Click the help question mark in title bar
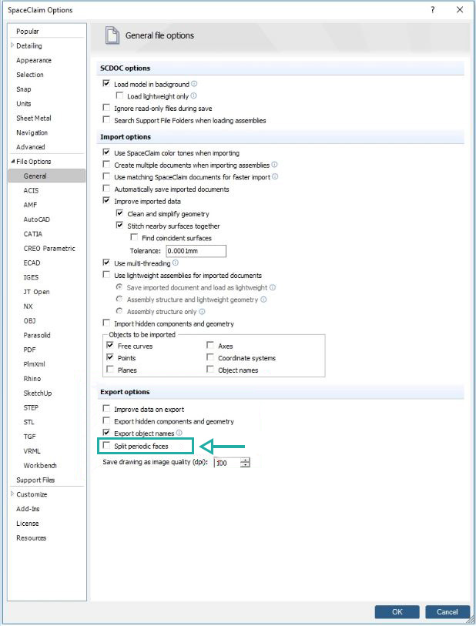The width and height of the screenshot is (476, 626). tap(433, 10)
